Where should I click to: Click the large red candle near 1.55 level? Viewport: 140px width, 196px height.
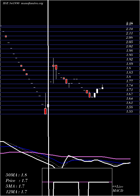45,111
